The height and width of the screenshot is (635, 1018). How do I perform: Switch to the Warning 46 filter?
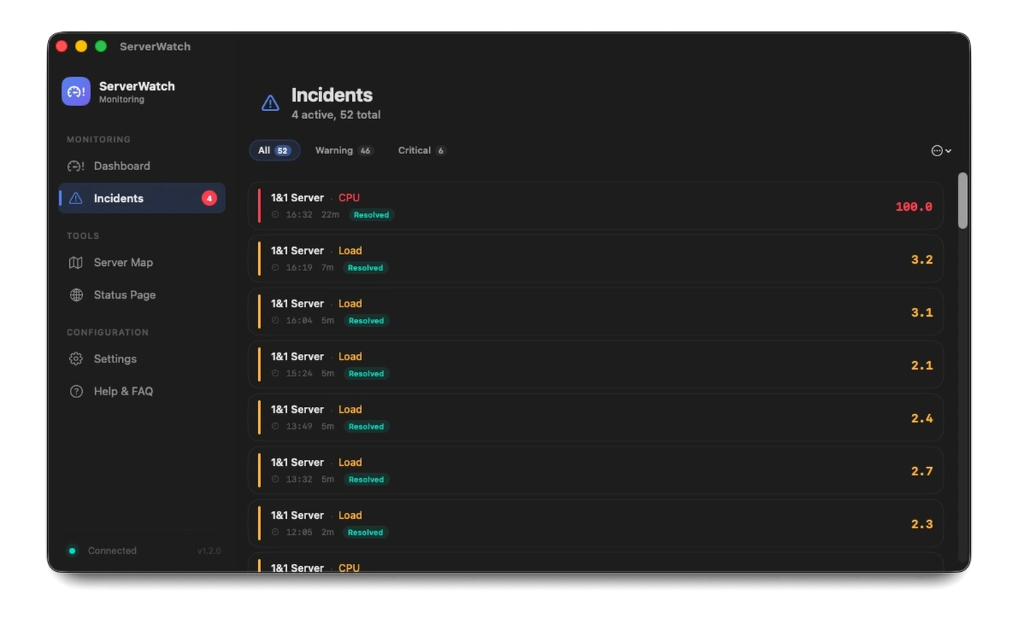click(x=343, y=150)
